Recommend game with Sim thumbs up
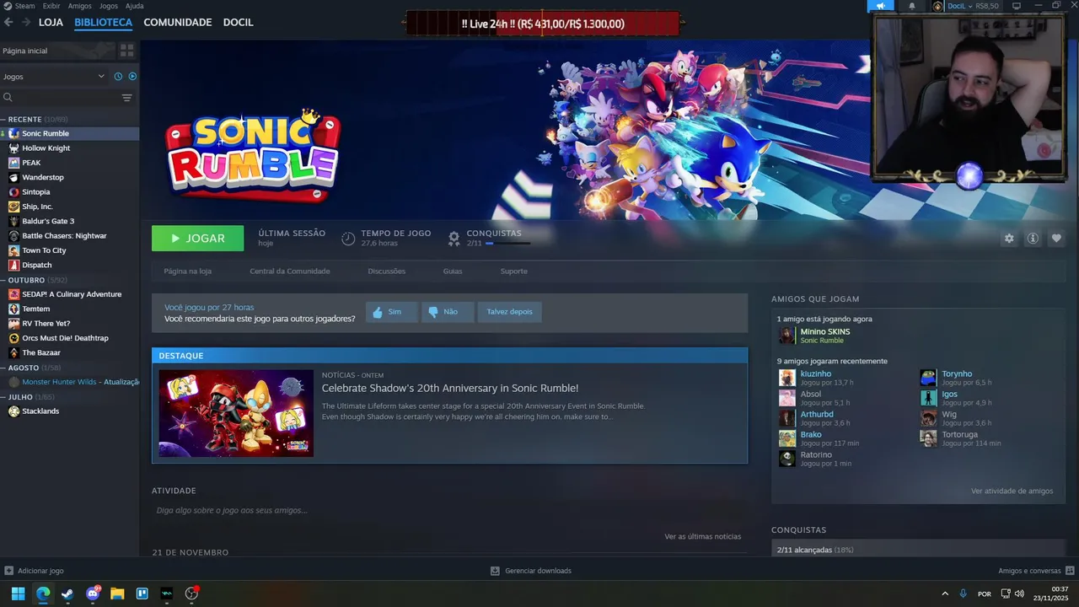Viewport: 1079px width, 607px height. coord(391,312)
